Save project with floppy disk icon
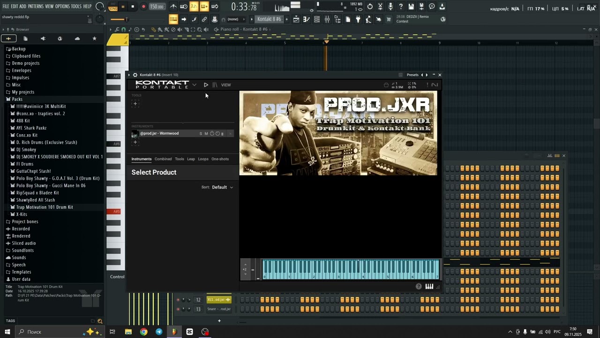 click(x=411, y=7)
